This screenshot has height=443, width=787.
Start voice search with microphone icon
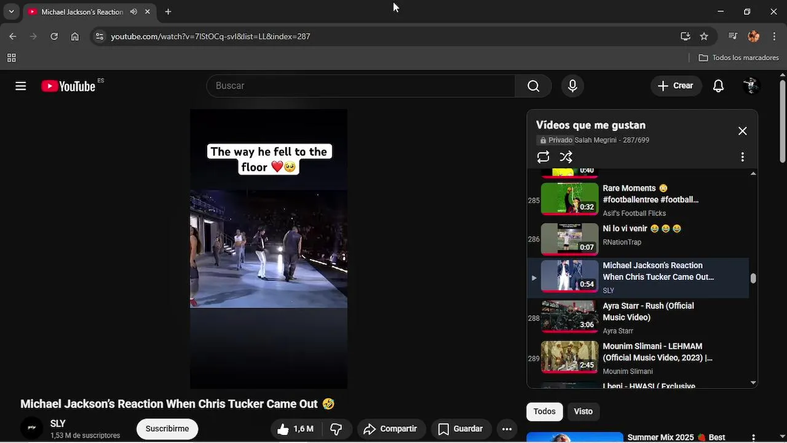pyautogui.click(x=572, y=86)
